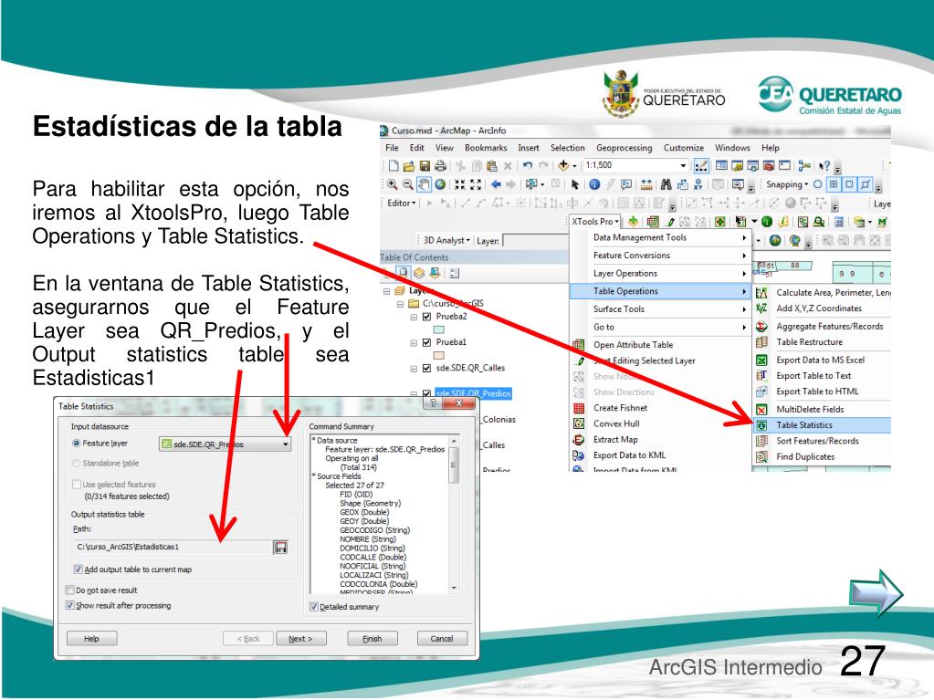Toggle the Detailed summary checkbox
The image size is (934, 700).
pos(314,607)
